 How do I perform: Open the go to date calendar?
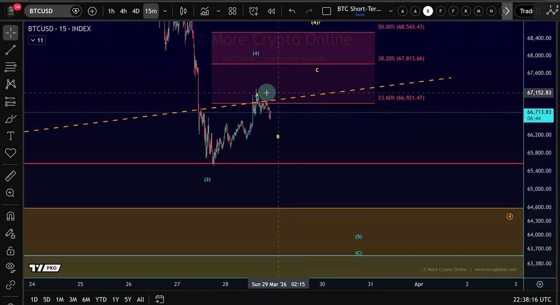(x=160, y=299)
